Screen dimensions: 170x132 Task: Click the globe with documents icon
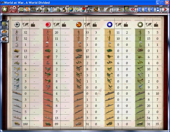click(77, 9)
